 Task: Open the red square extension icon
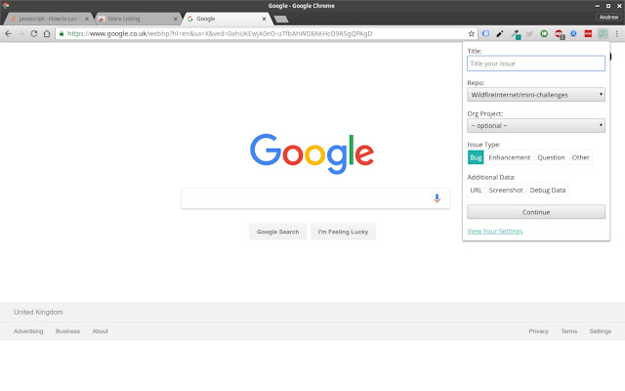[588, 34]
